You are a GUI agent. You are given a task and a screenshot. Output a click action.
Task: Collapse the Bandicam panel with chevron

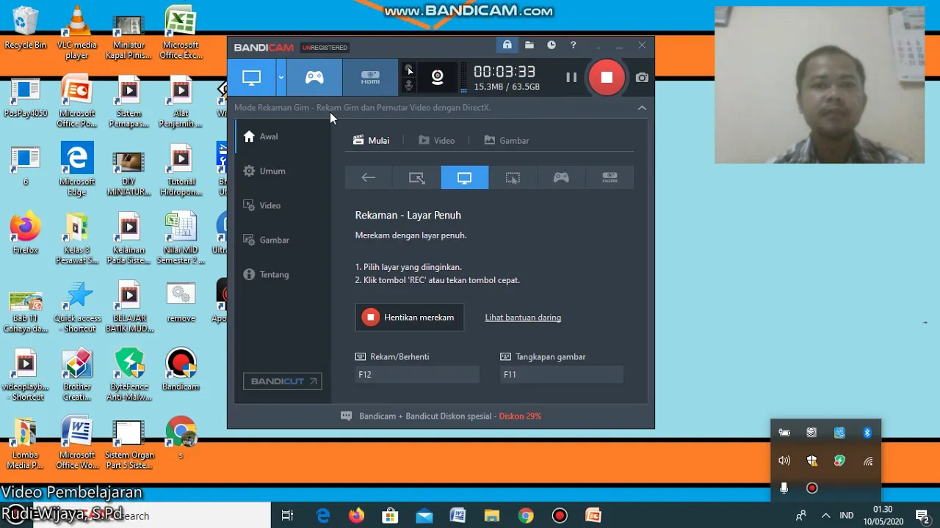pyautogui.click(x=642, y=108)
